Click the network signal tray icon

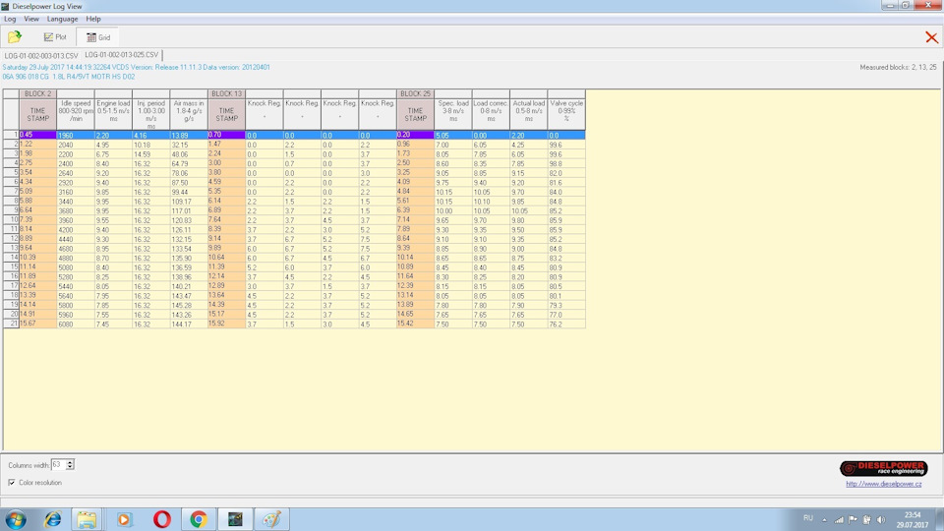(x=838, y=519)
